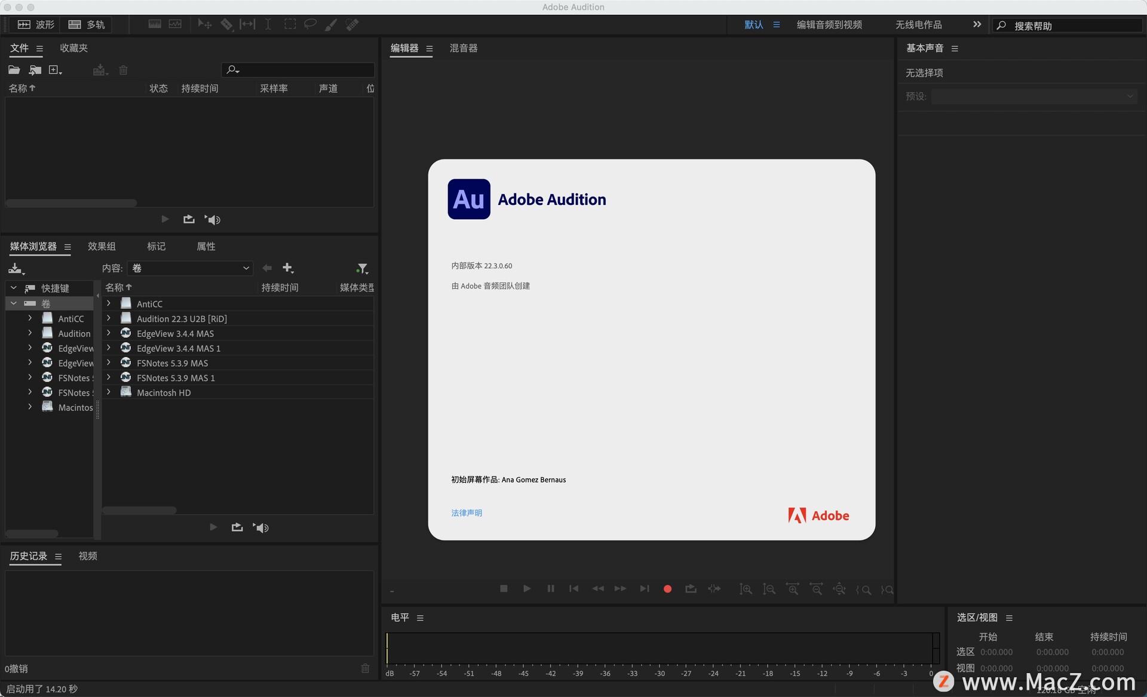Toggle auto-play in Media Browser
The height and width of the screenshot is (697, 1147).
click(260, 527)
